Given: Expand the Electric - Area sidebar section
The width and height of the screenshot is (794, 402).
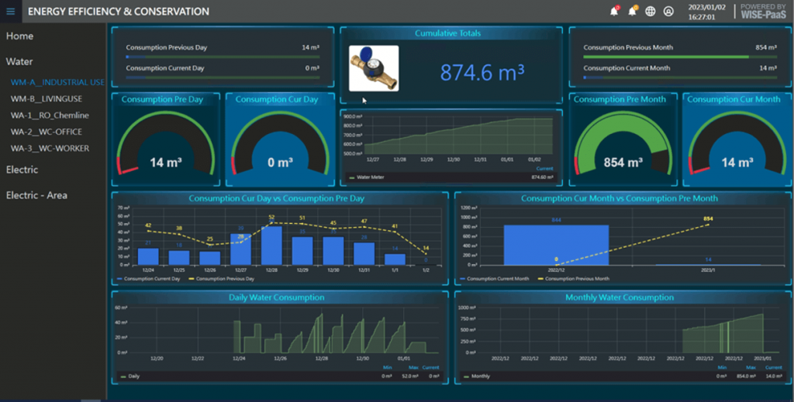Looking at the screenshot, I should 36,195.
